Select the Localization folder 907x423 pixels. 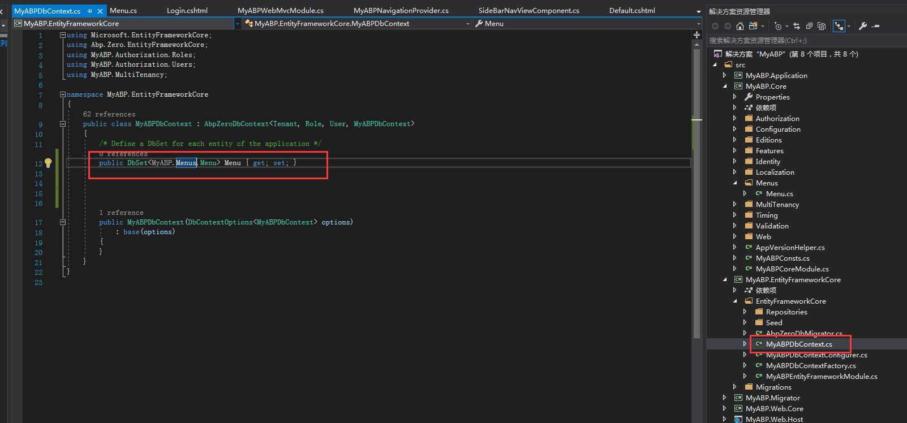pos(770,172)
